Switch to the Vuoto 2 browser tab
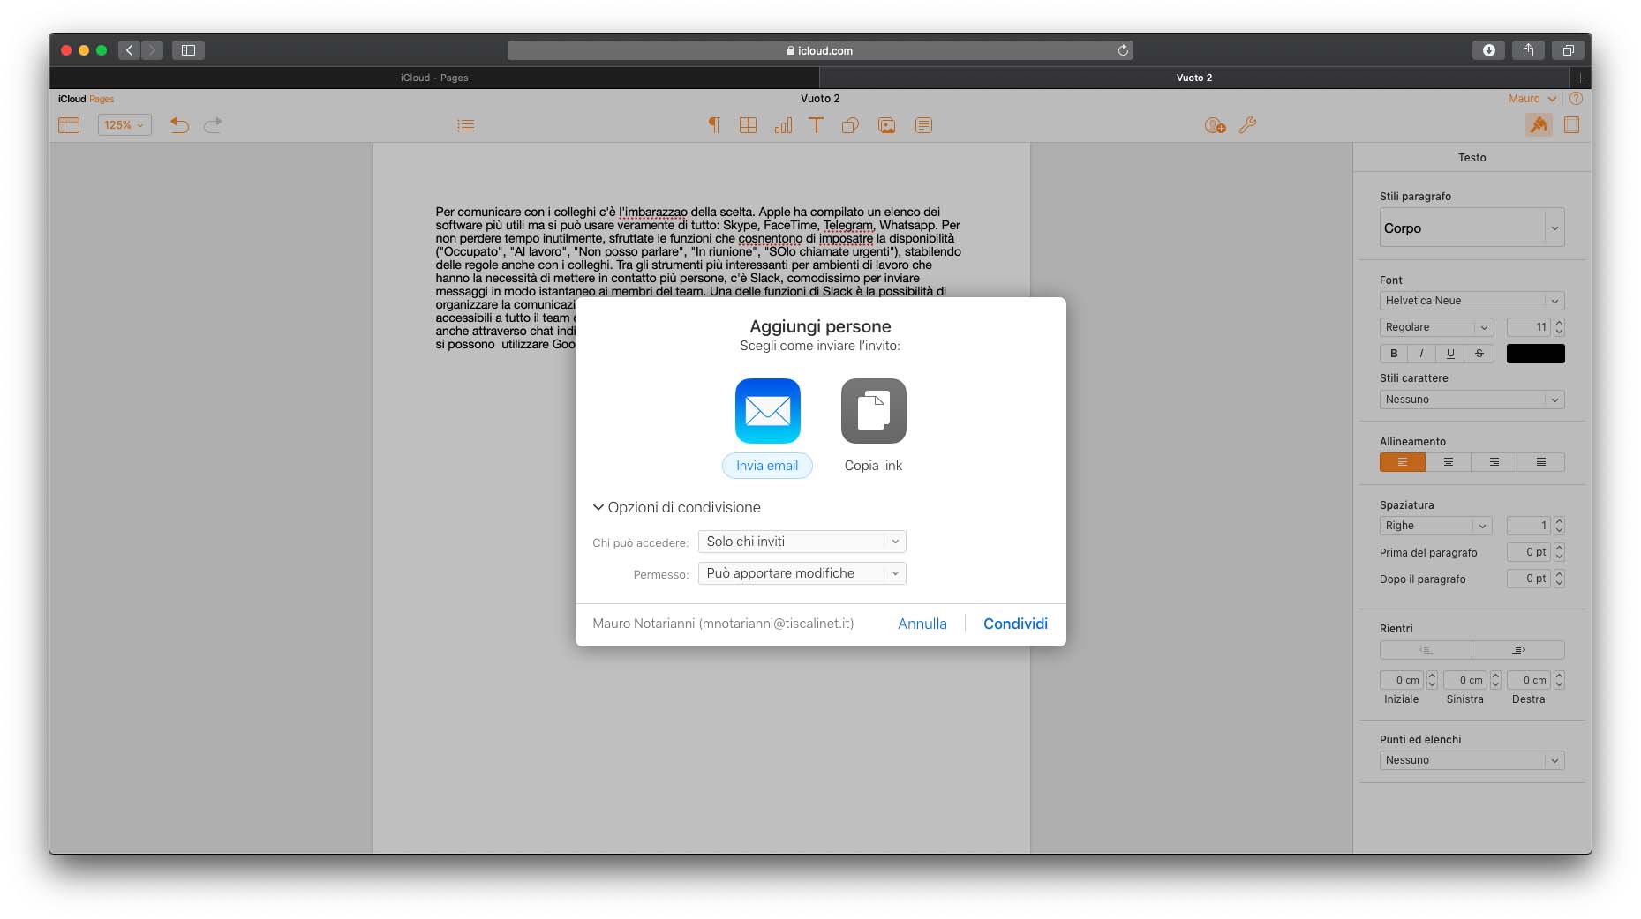1641x919 pixels. tap(1195, 78)
